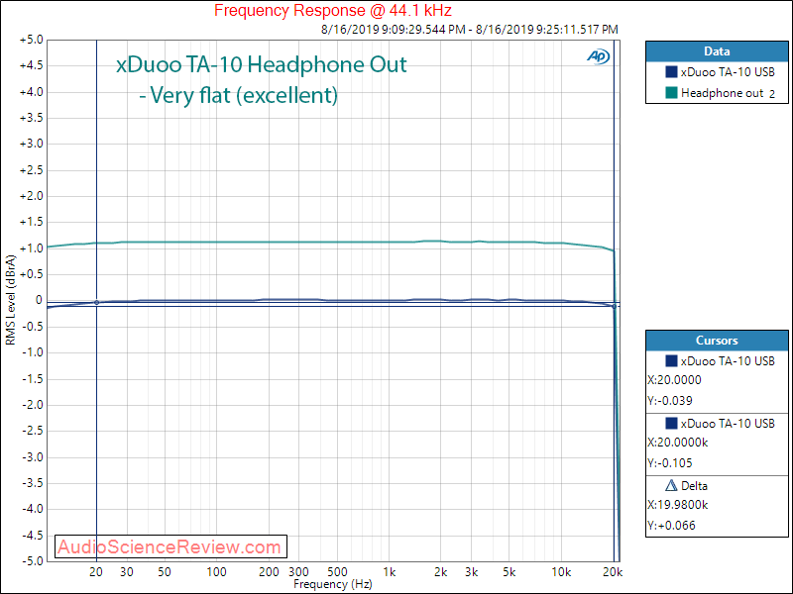Click the measurement timestamp line
Image resolution: width=793 pixels, height=594 pixels.
click(470, 30)
